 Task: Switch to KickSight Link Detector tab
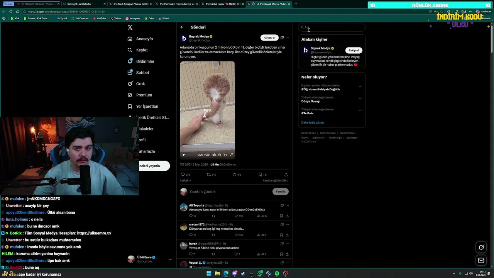click(x=84, y=4)
